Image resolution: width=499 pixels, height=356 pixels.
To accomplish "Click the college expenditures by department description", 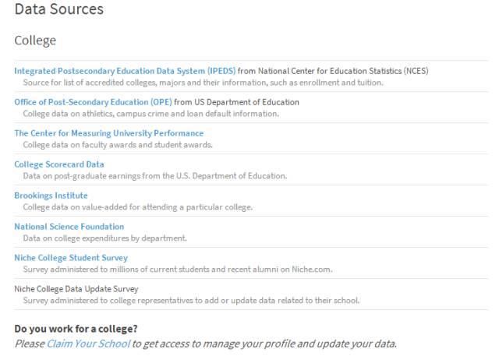I will point(104,238).
